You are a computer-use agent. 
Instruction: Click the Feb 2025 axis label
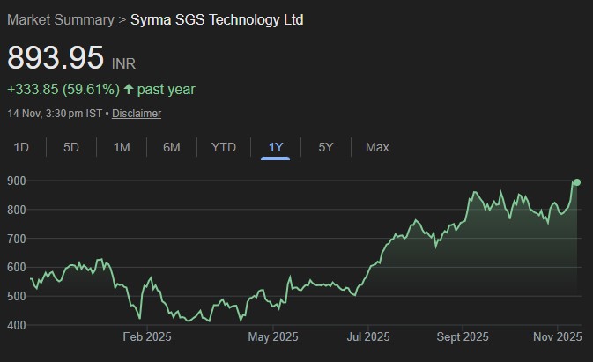click(147, 336)
